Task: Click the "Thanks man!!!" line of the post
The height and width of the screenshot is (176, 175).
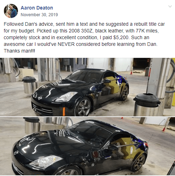Action: pos(19,51)
